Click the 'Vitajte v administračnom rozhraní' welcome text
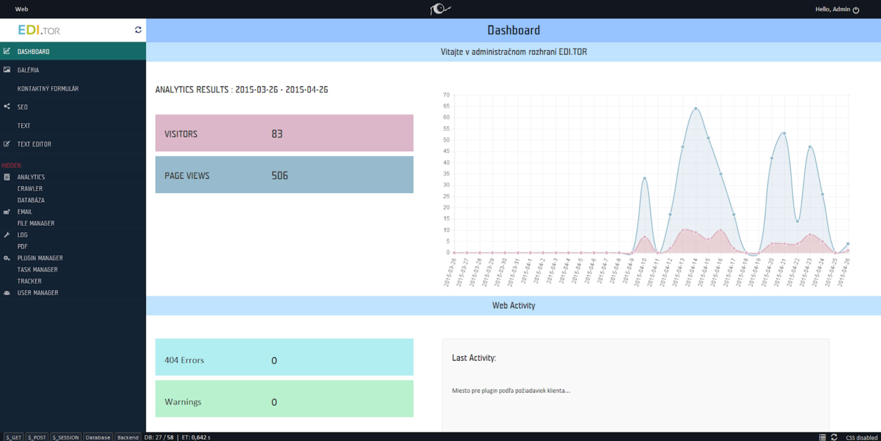The height and width of the screenshot is (441, 881). click(x=513, y=52)
